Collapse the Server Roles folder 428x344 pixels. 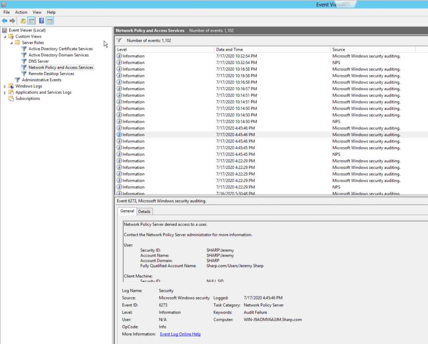[12, 43]
